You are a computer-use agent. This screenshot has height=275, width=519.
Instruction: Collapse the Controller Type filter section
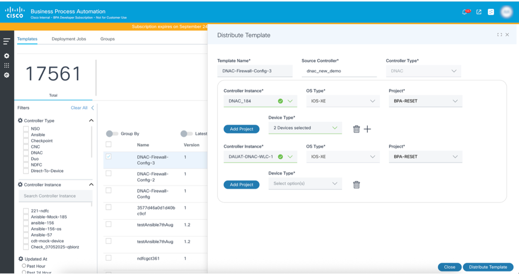click(x=91, y=121)
